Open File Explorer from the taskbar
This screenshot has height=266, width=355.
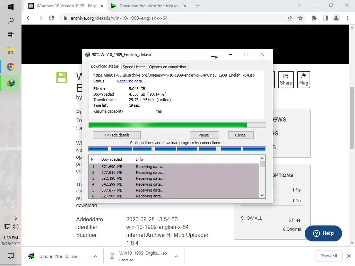[x=11, y=51]
